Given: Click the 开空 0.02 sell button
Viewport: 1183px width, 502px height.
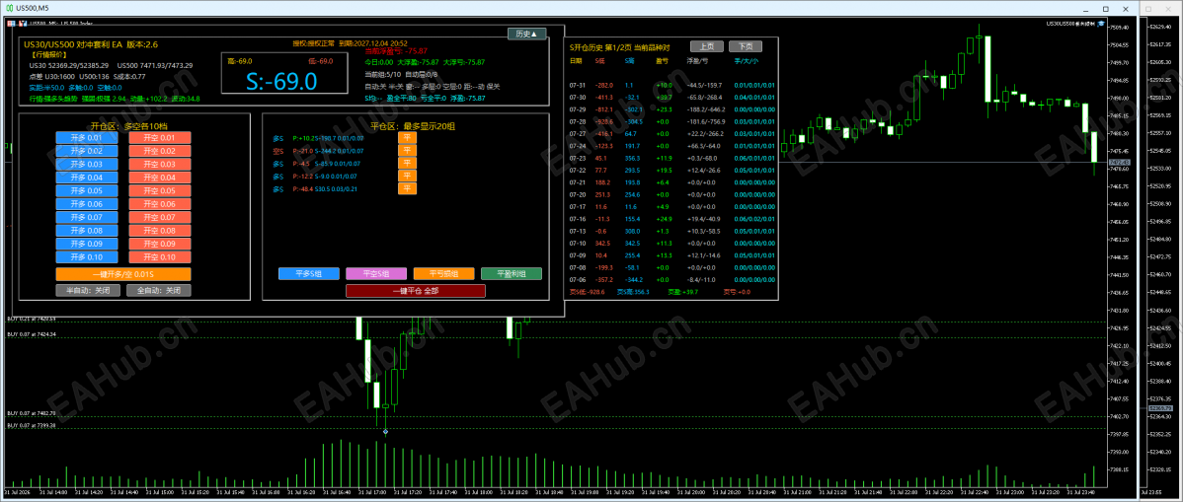Looking at the screenshot, I should coord(160,151).
